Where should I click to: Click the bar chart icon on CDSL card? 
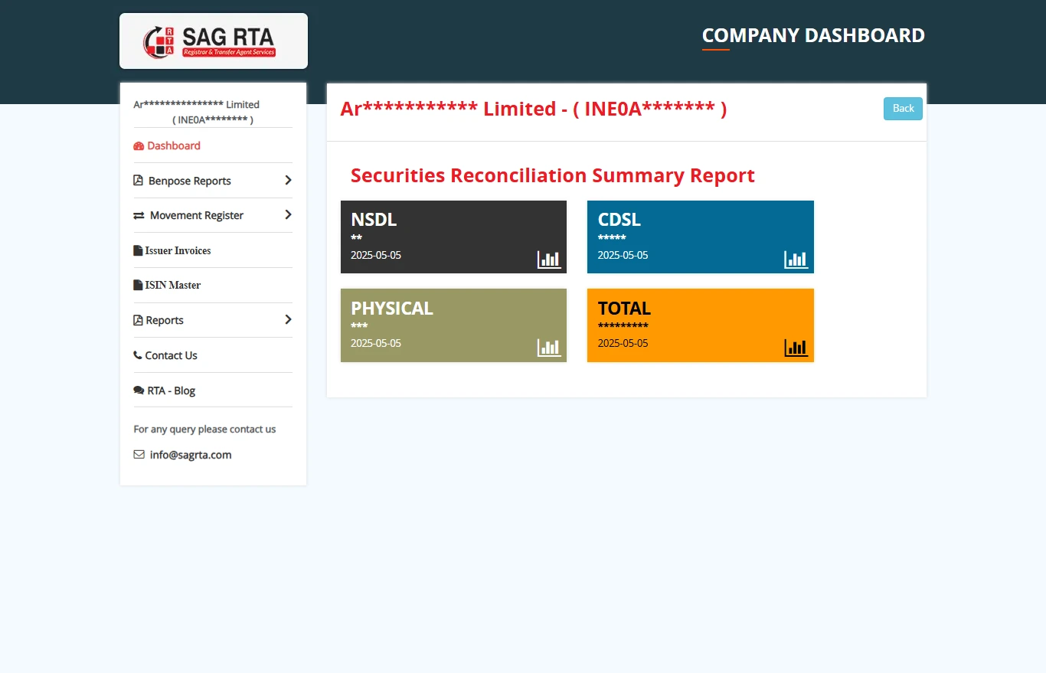796,260
